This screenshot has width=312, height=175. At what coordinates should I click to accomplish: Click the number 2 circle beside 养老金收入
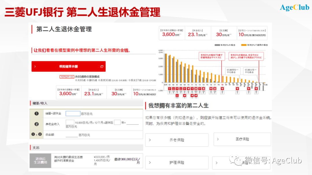click(x=36, y=124)
